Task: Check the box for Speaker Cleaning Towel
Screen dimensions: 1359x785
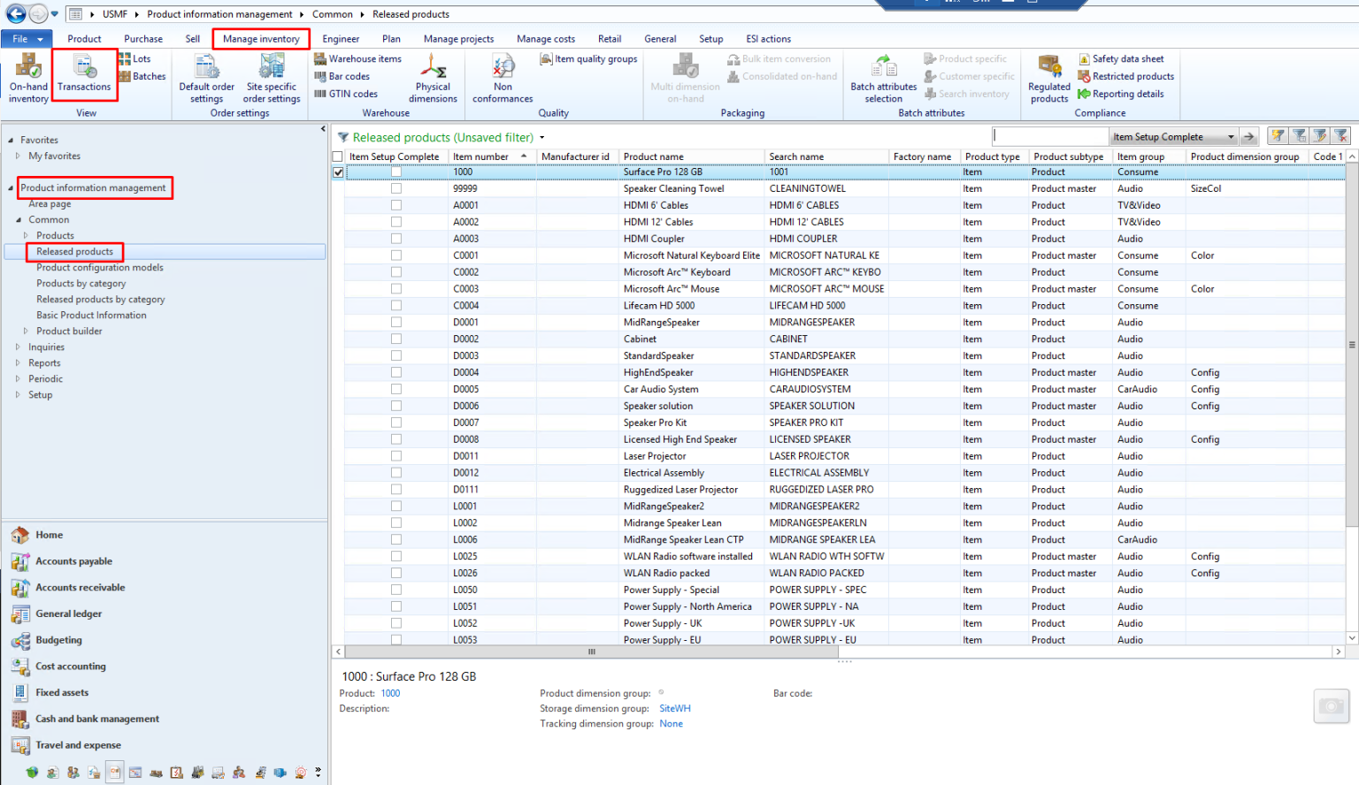Action: point(395,188)
